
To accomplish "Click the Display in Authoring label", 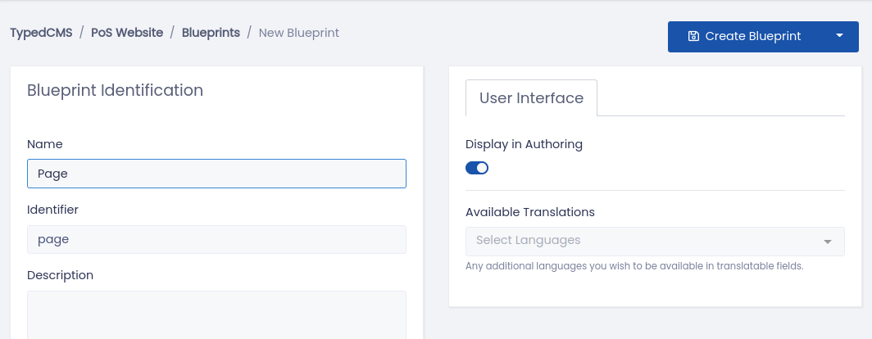I will point(524,144).
